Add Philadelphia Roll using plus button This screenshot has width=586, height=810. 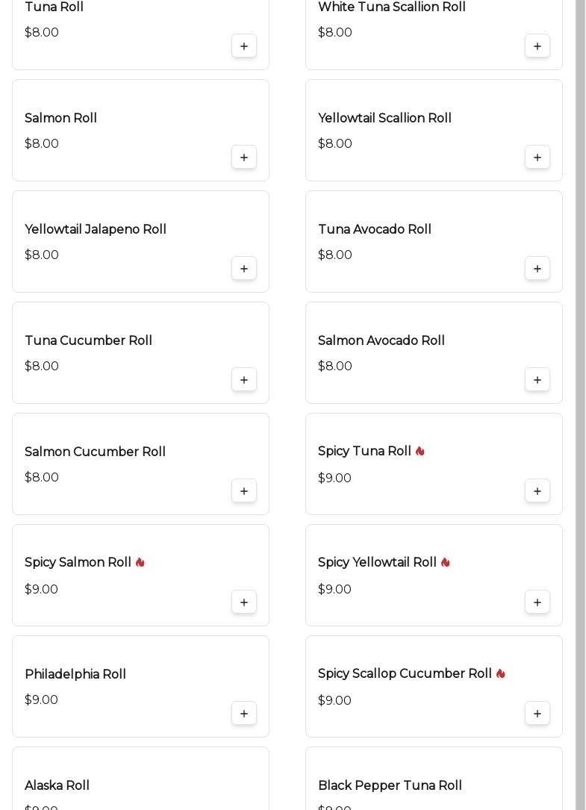click(x=244, y=714)
